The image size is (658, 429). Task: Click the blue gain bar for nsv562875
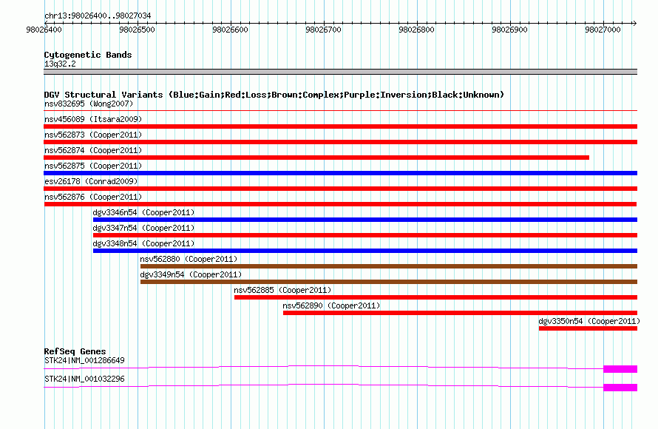(x=340, y=173)
